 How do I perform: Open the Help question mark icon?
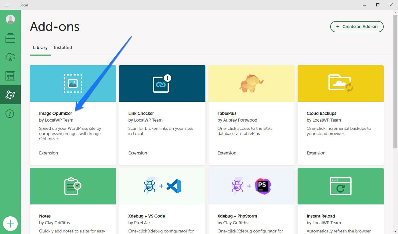10,114
